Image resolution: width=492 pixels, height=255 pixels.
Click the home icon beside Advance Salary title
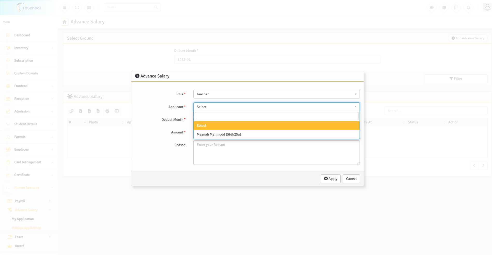pos(65,22)
